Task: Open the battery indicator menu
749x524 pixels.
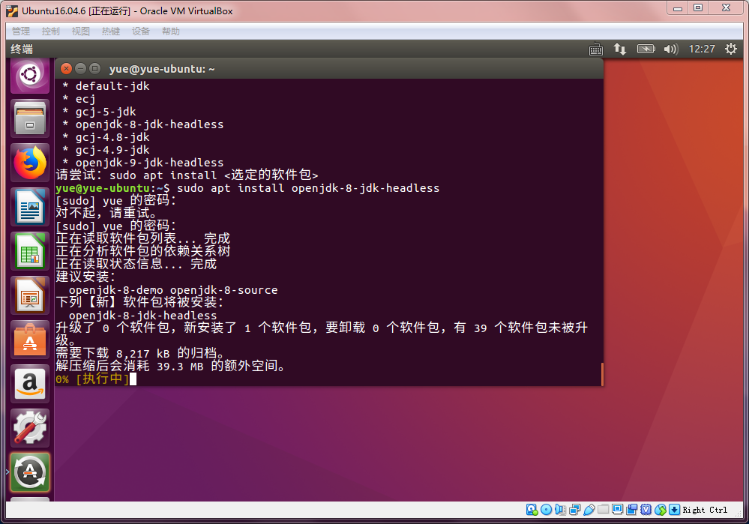Action: pos(646,49)
